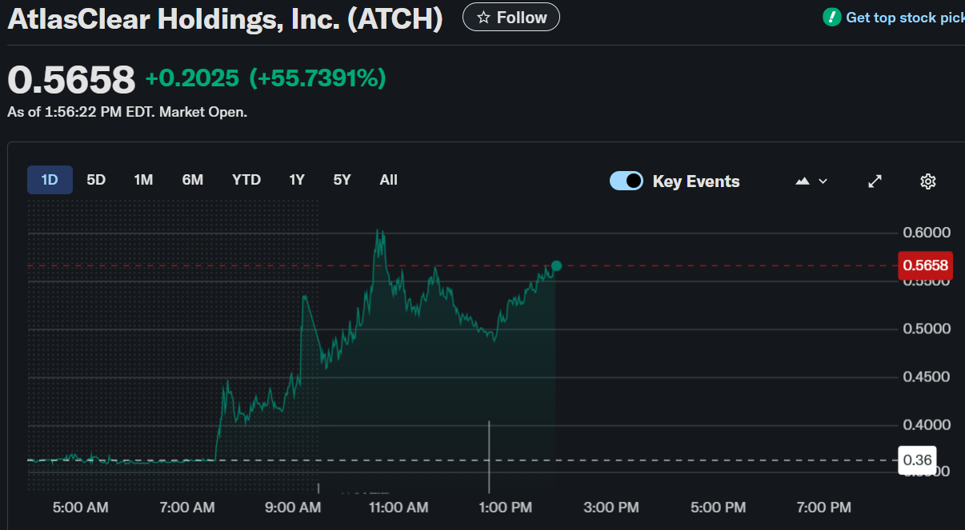
Task: Switch chart to YTD range
Action: tap(246, 180)
